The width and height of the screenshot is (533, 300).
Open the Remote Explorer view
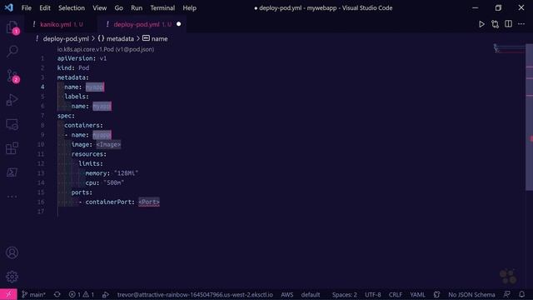[x=12, y=124]
